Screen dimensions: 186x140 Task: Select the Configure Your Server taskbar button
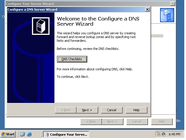click(66, 134)
